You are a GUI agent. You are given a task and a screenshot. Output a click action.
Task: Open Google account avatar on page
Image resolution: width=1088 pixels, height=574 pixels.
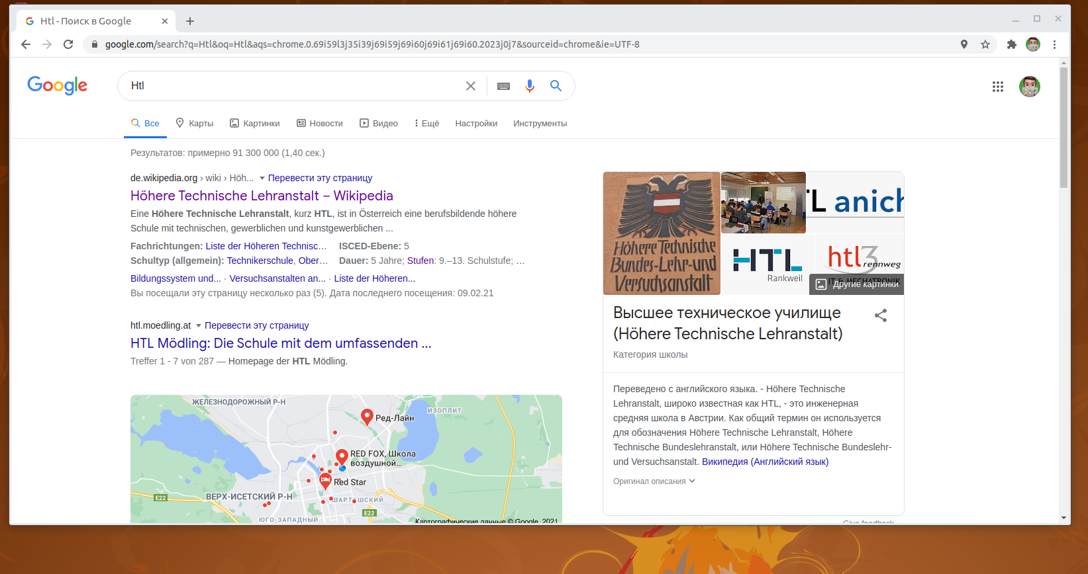pyautogui.click(x=1030, y=87)
